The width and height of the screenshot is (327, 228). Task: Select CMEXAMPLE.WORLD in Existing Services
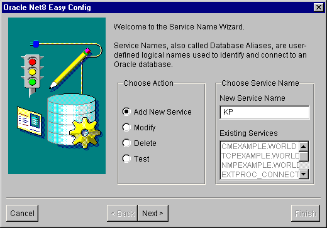[260, 147]
